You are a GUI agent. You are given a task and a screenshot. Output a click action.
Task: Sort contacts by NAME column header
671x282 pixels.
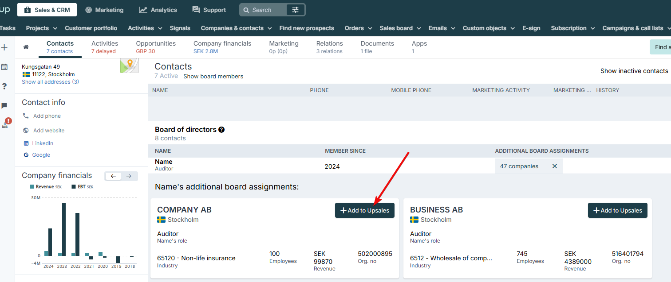coord(160,90)
